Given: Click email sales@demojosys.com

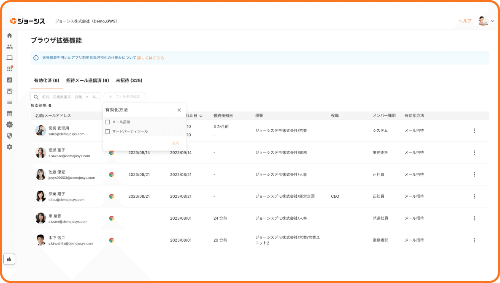Looking at the screenshot, I should [66, 134].
